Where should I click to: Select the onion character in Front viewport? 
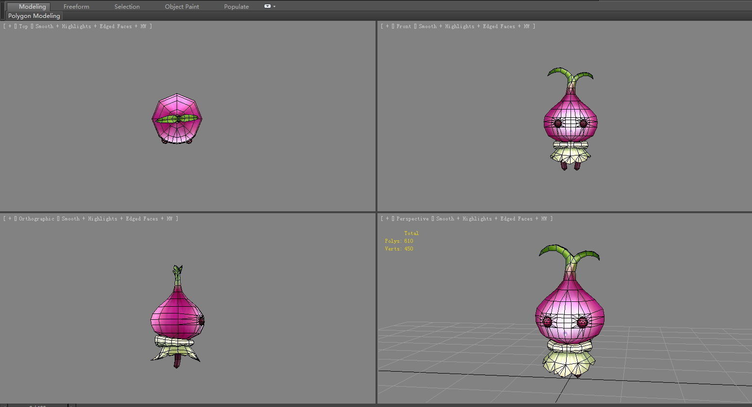pyautogui.click(x=571, y=120)
